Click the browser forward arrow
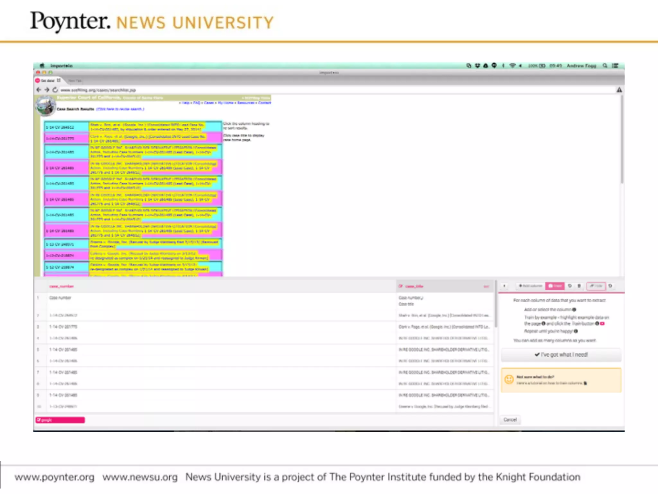 click(x=47, y=90)
